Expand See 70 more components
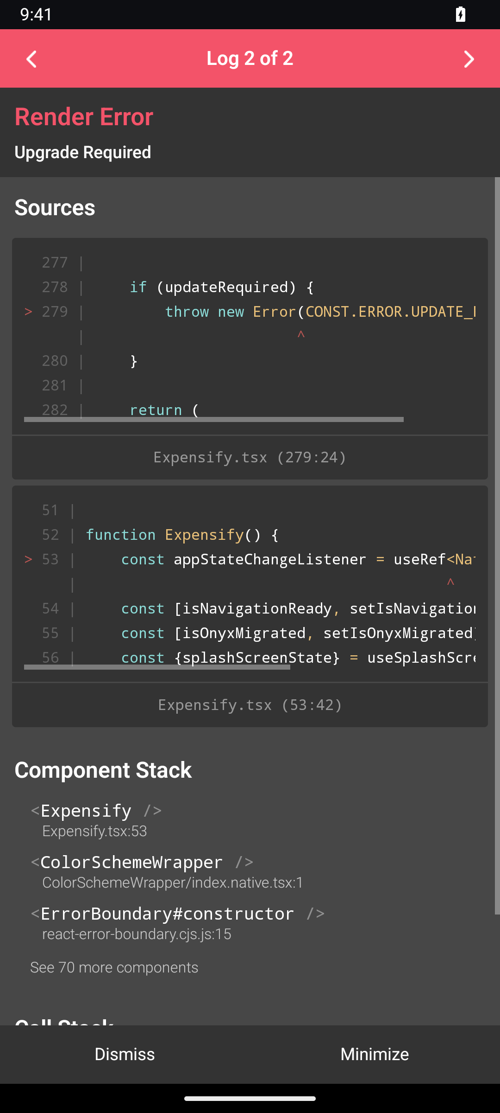 114,967
